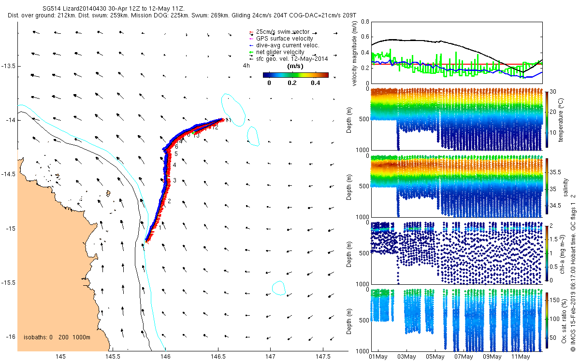
Task: Click the '07May' date tick label
Action: [464, 357]
